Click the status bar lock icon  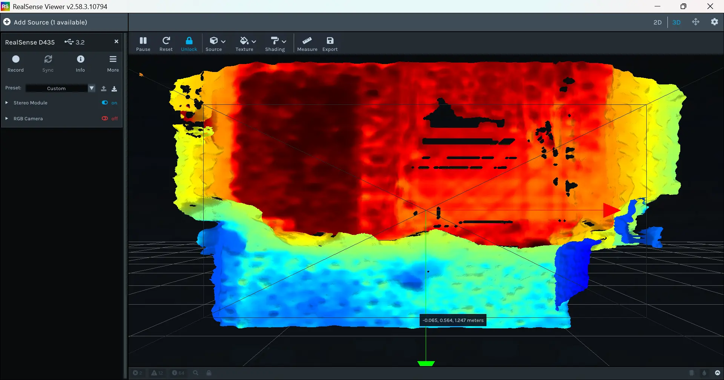pos(209,373)
